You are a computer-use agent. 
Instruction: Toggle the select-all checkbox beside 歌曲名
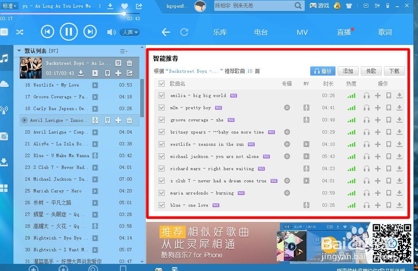coord(162,84)
